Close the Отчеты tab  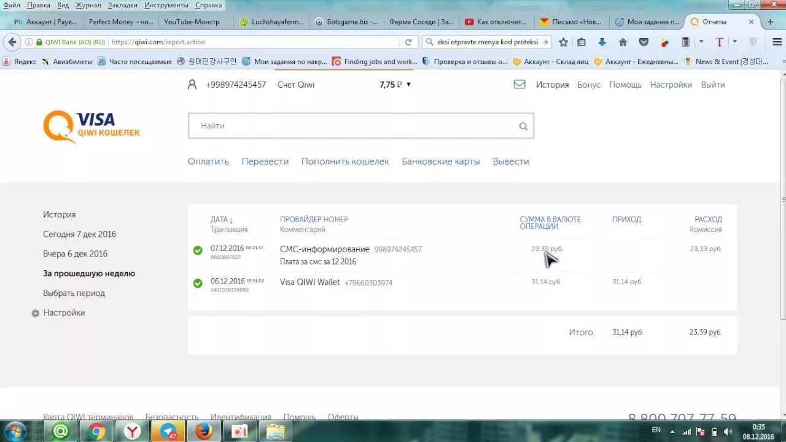click(x=751, y=21)
